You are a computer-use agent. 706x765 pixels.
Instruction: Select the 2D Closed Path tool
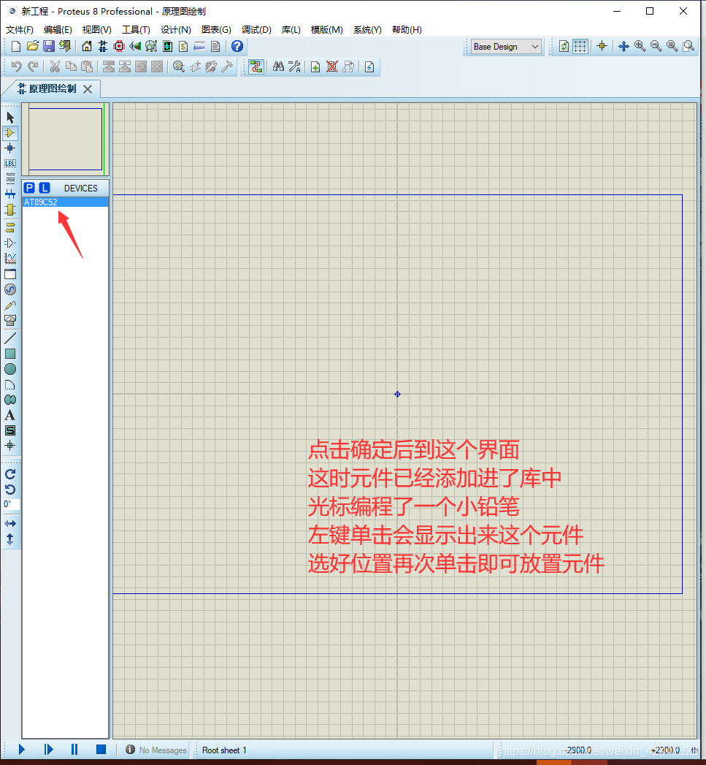click(x=10, y=400)
